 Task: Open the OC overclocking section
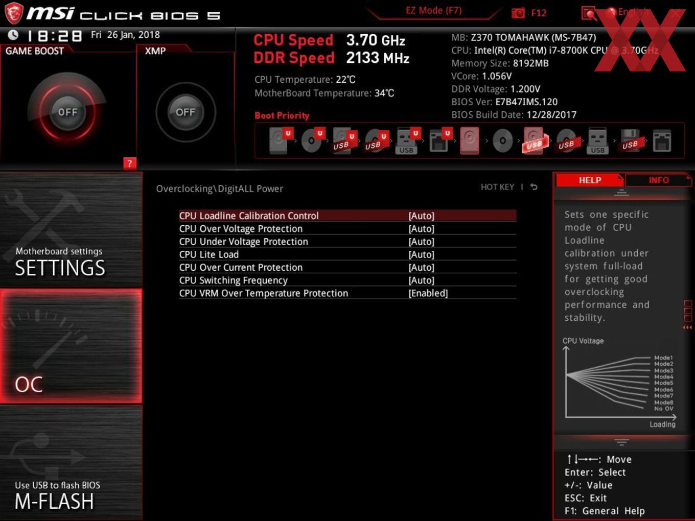71,346
